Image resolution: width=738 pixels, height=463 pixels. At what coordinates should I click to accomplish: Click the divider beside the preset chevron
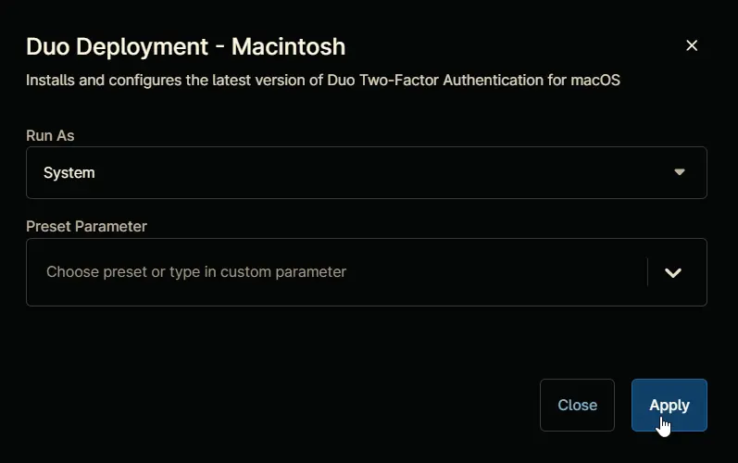coord(647,272)
